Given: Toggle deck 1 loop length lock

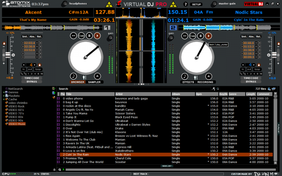Looking at the screenshot, I should [x=40, y=65].
